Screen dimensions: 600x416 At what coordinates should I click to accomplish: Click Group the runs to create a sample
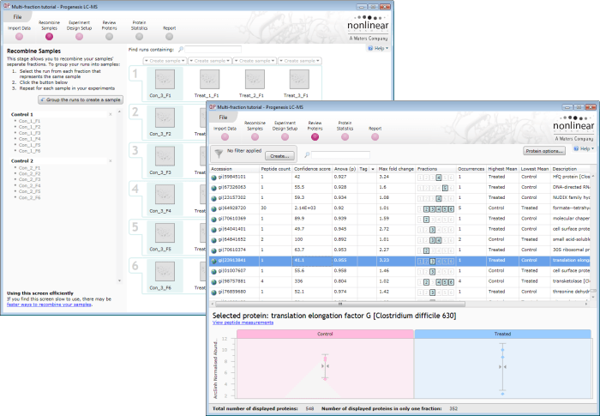[81, 100]
